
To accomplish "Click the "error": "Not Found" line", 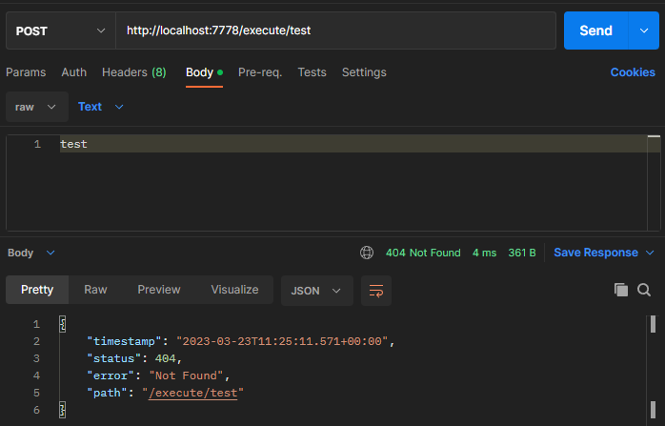I will (x=158, y=375).
